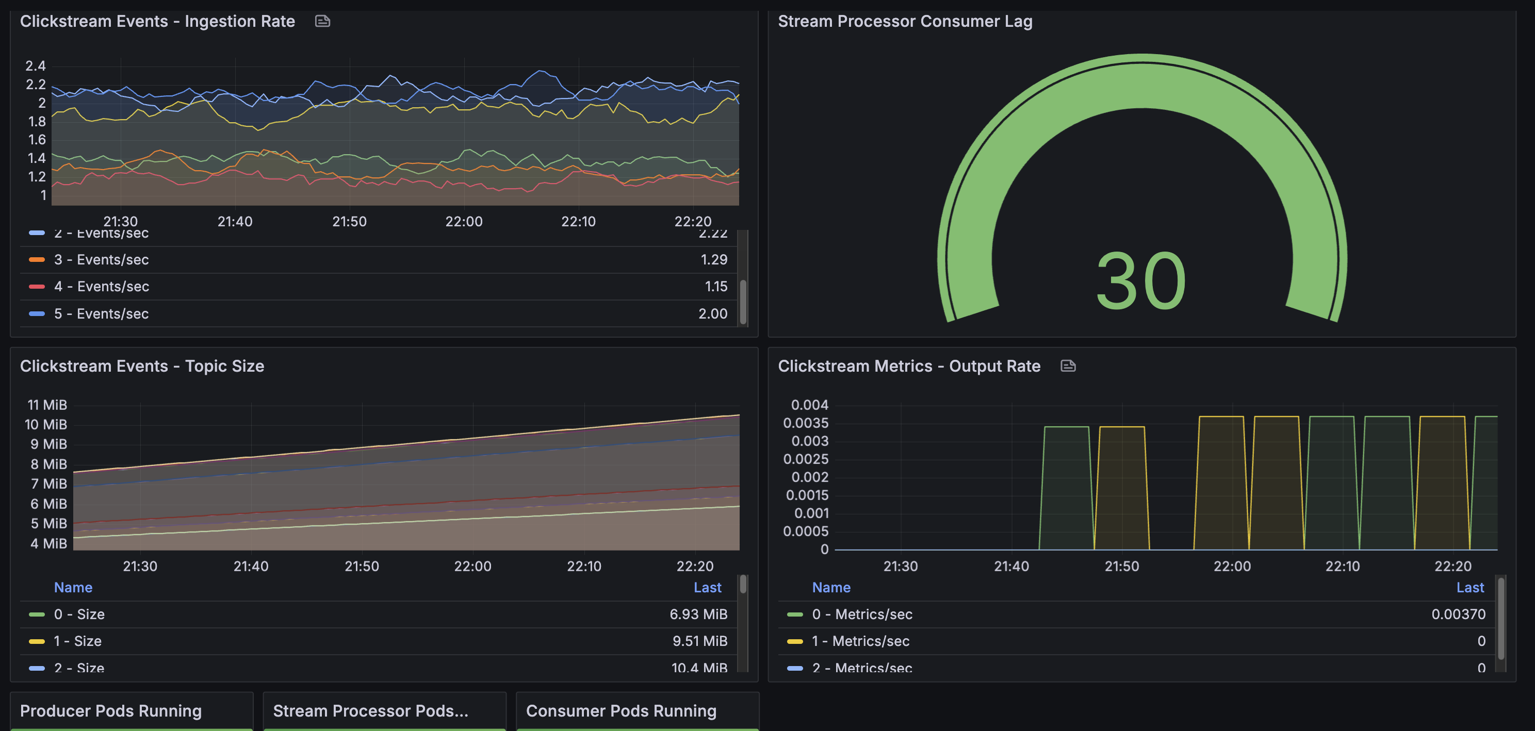Image resolution: width=1535 pixels, height=731 pixels.
Task: Open the description icon on Ingestion Rate panel
Action: (x=322, y=21)
